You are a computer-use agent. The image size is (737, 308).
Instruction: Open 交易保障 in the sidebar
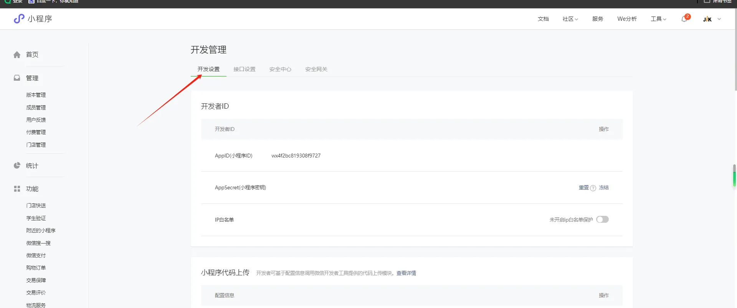coord(36,280)
